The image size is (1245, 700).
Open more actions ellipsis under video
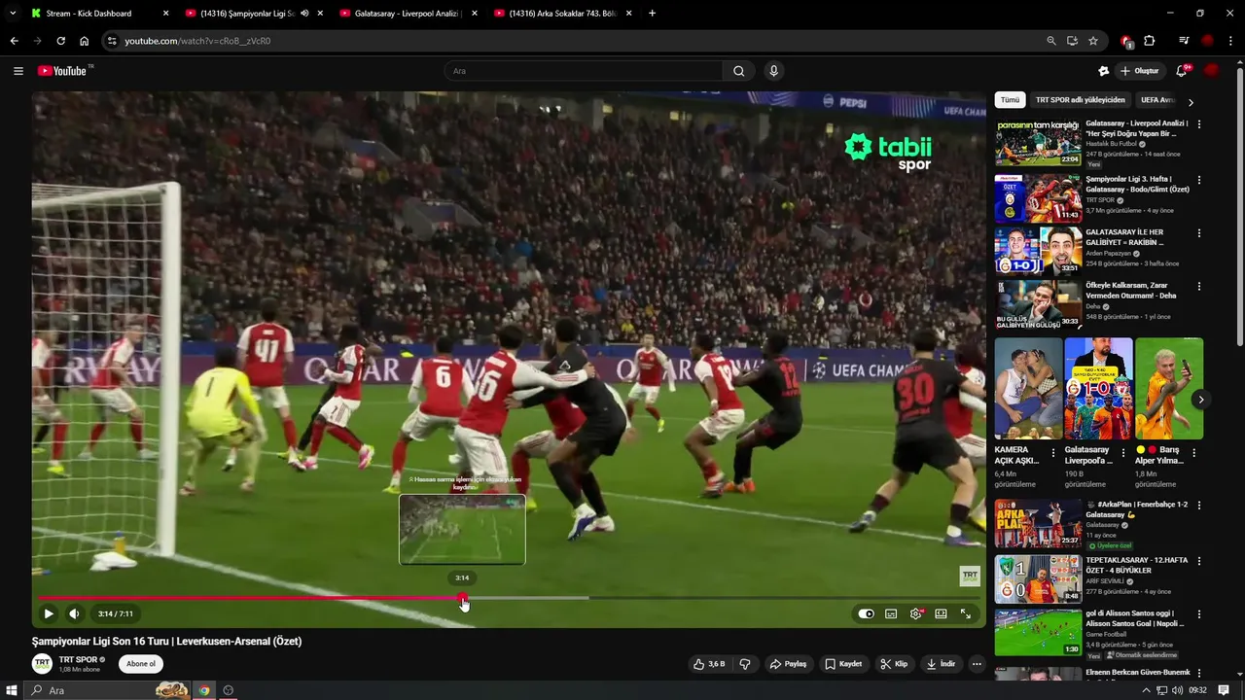977,664
